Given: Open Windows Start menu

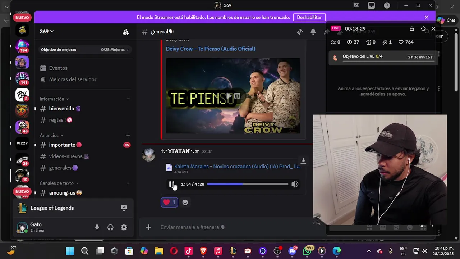Looking at the screenshot, I should point(70,251).
